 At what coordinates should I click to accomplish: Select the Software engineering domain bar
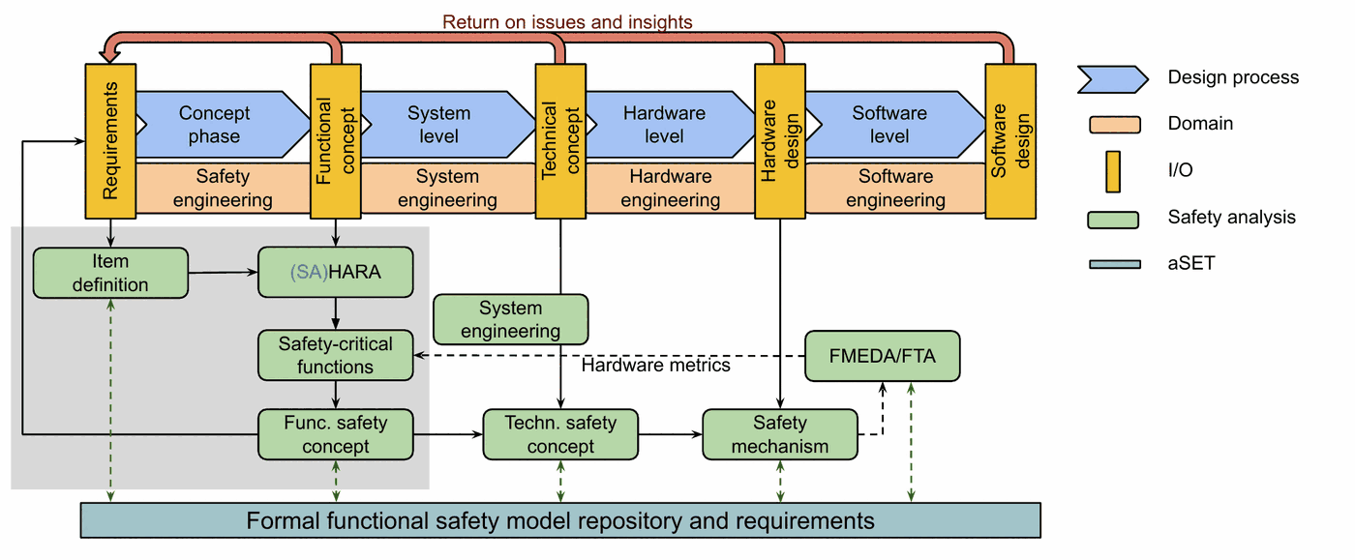[895, 188]
